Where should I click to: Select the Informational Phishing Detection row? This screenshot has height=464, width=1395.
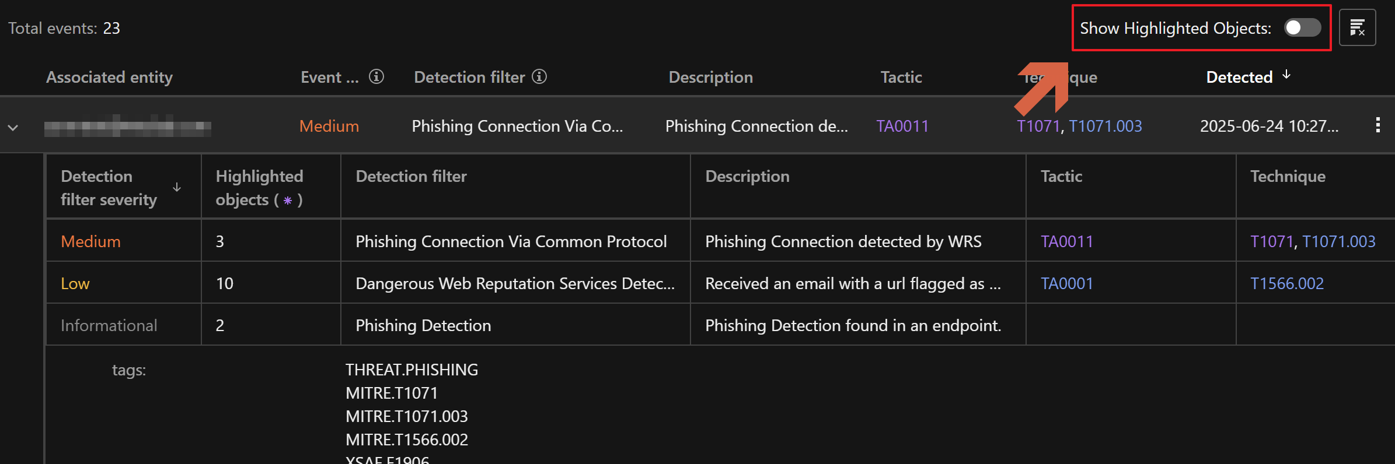pyautogui.click(x=423, y=326)
